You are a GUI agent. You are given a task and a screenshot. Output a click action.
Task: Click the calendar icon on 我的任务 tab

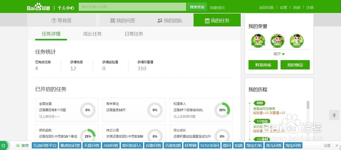tap(207, 21)
